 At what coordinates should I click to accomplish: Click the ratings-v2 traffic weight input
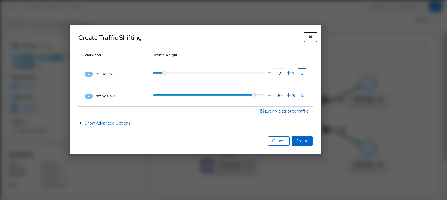coord(279,95)
